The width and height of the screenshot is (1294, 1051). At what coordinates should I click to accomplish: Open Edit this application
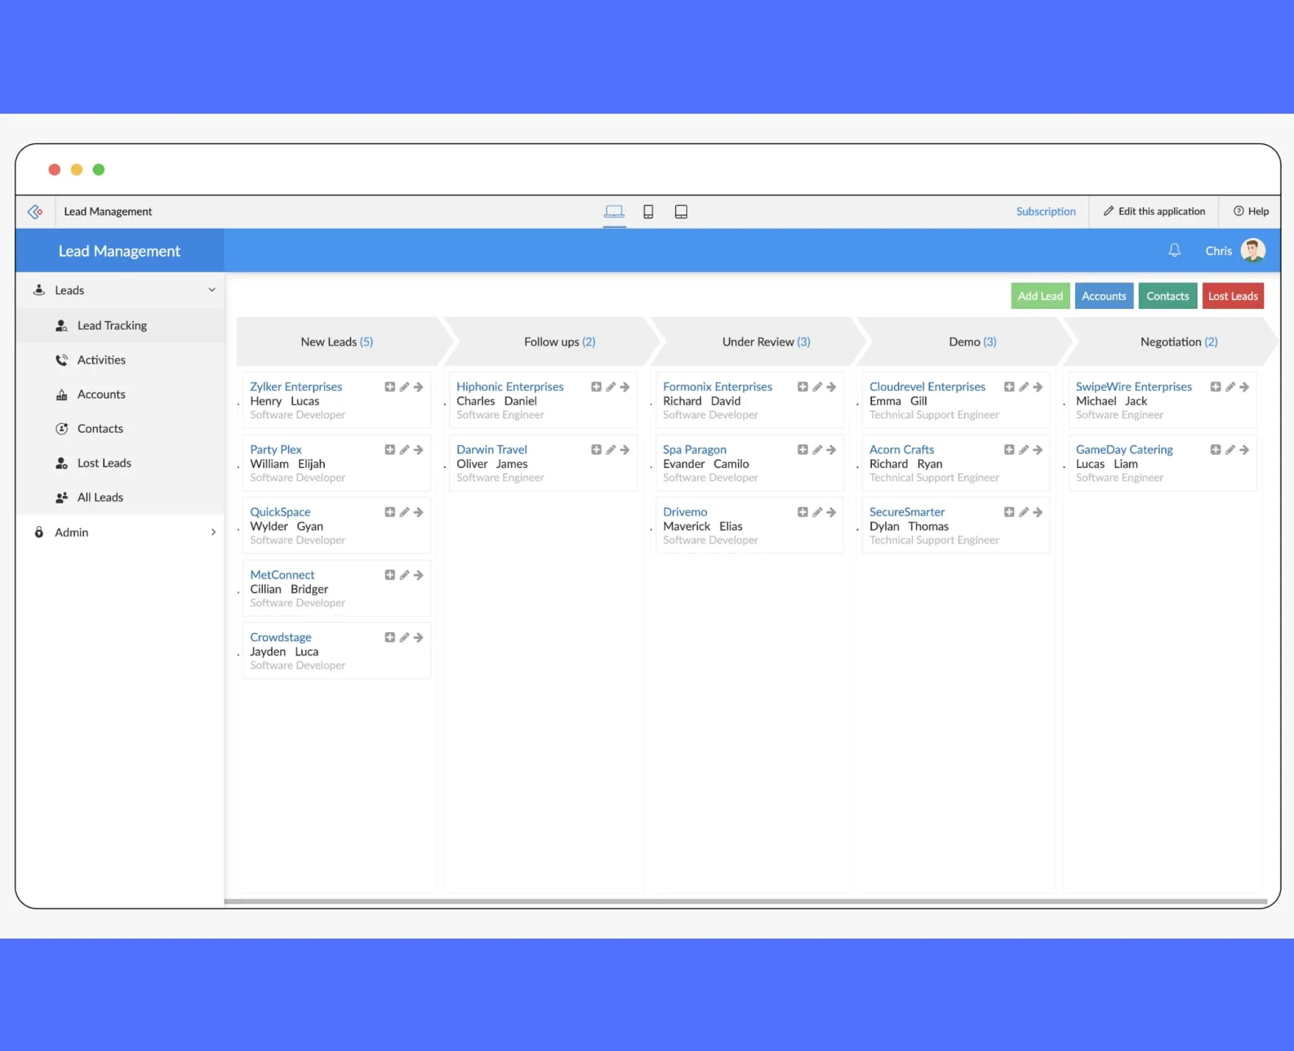[1154, 212]
